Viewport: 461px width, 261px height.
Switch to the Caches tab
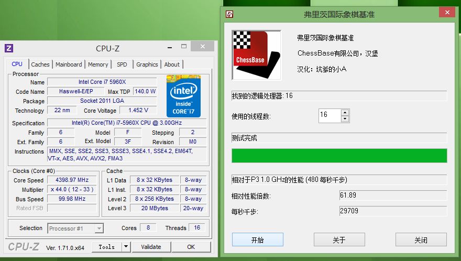[40, 64]
